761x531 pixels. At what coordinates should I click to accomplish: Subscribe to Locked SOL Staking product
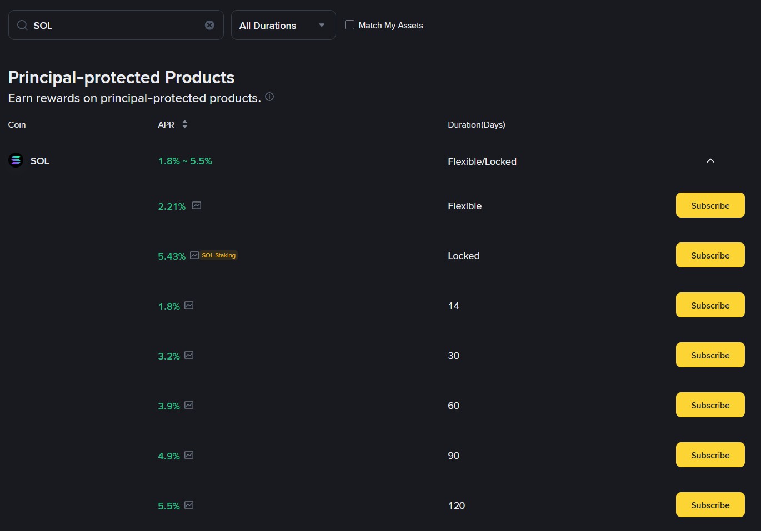coord(710,255)
